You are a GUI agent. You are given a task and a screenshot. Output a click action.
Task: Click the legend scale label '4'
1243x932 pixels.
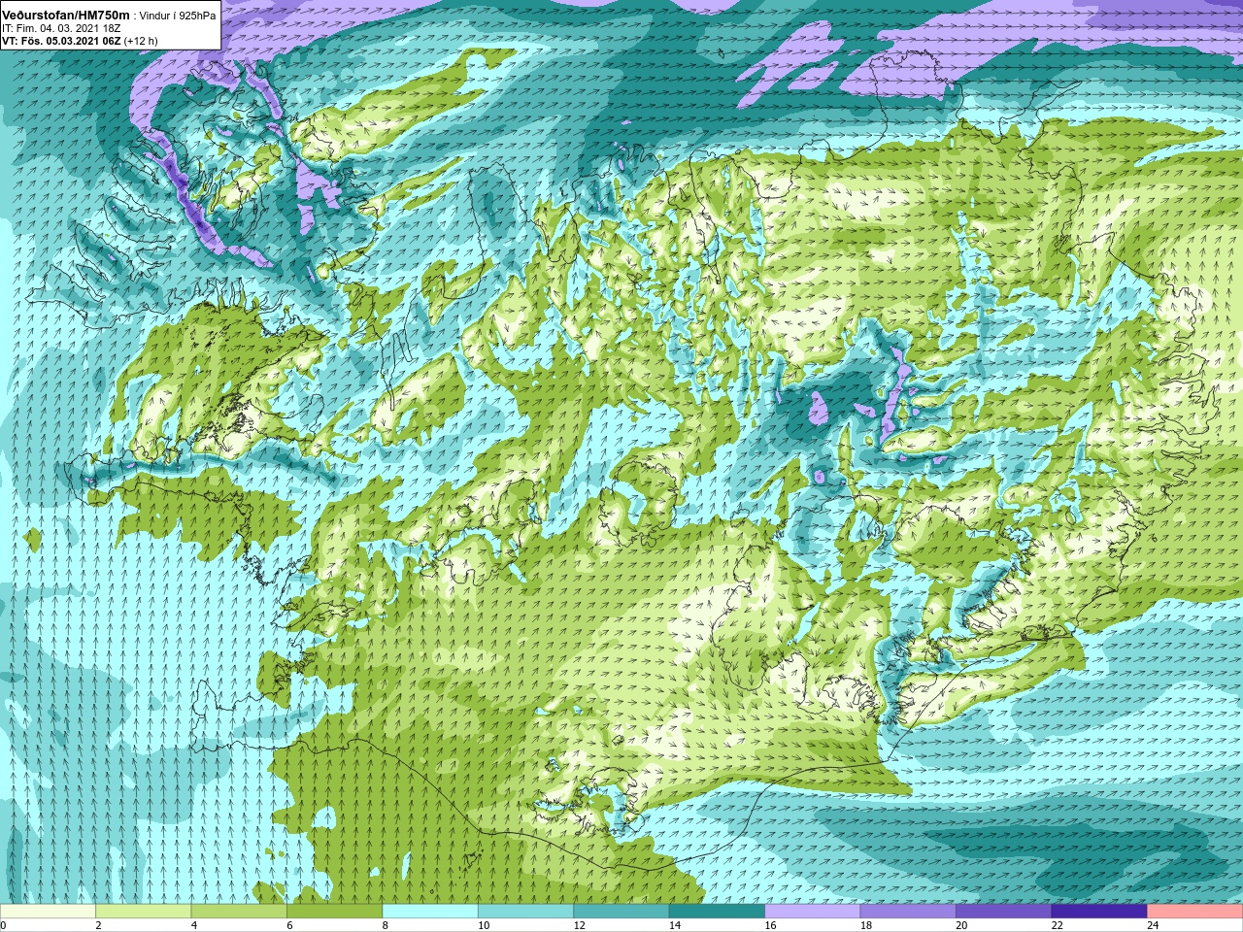pyautogui.click(x=194, y=925)
